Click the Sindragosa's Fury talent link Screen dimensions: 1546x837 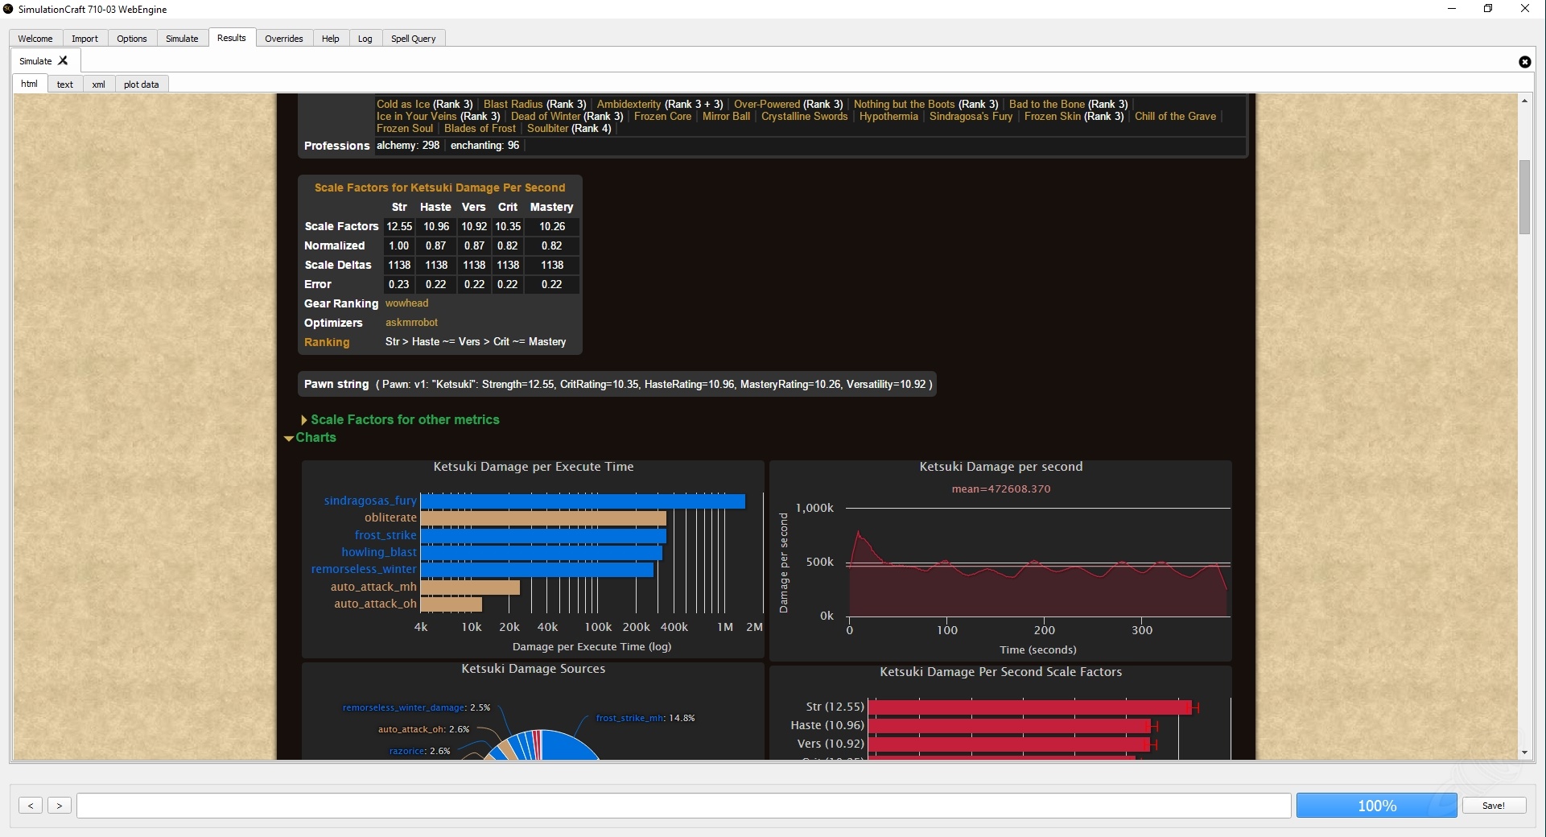(x=971, y=117)
